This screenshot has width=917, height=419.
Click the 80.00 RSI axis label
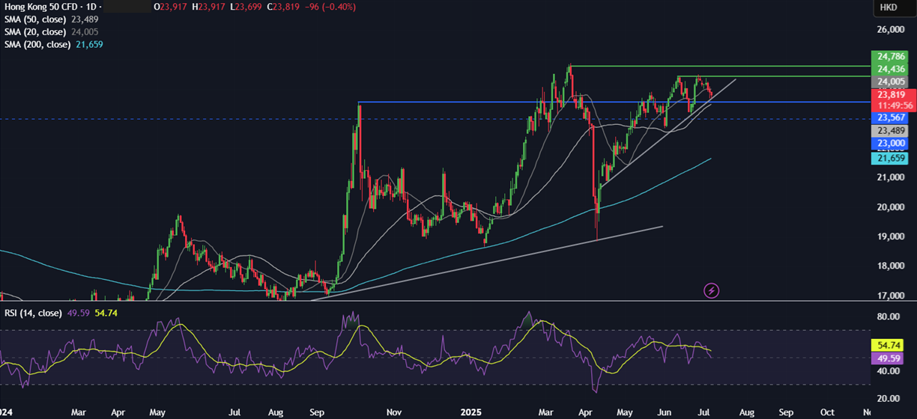click(x=887, y=317)
